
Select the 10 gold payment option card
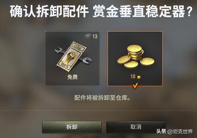tap(135, 59)
